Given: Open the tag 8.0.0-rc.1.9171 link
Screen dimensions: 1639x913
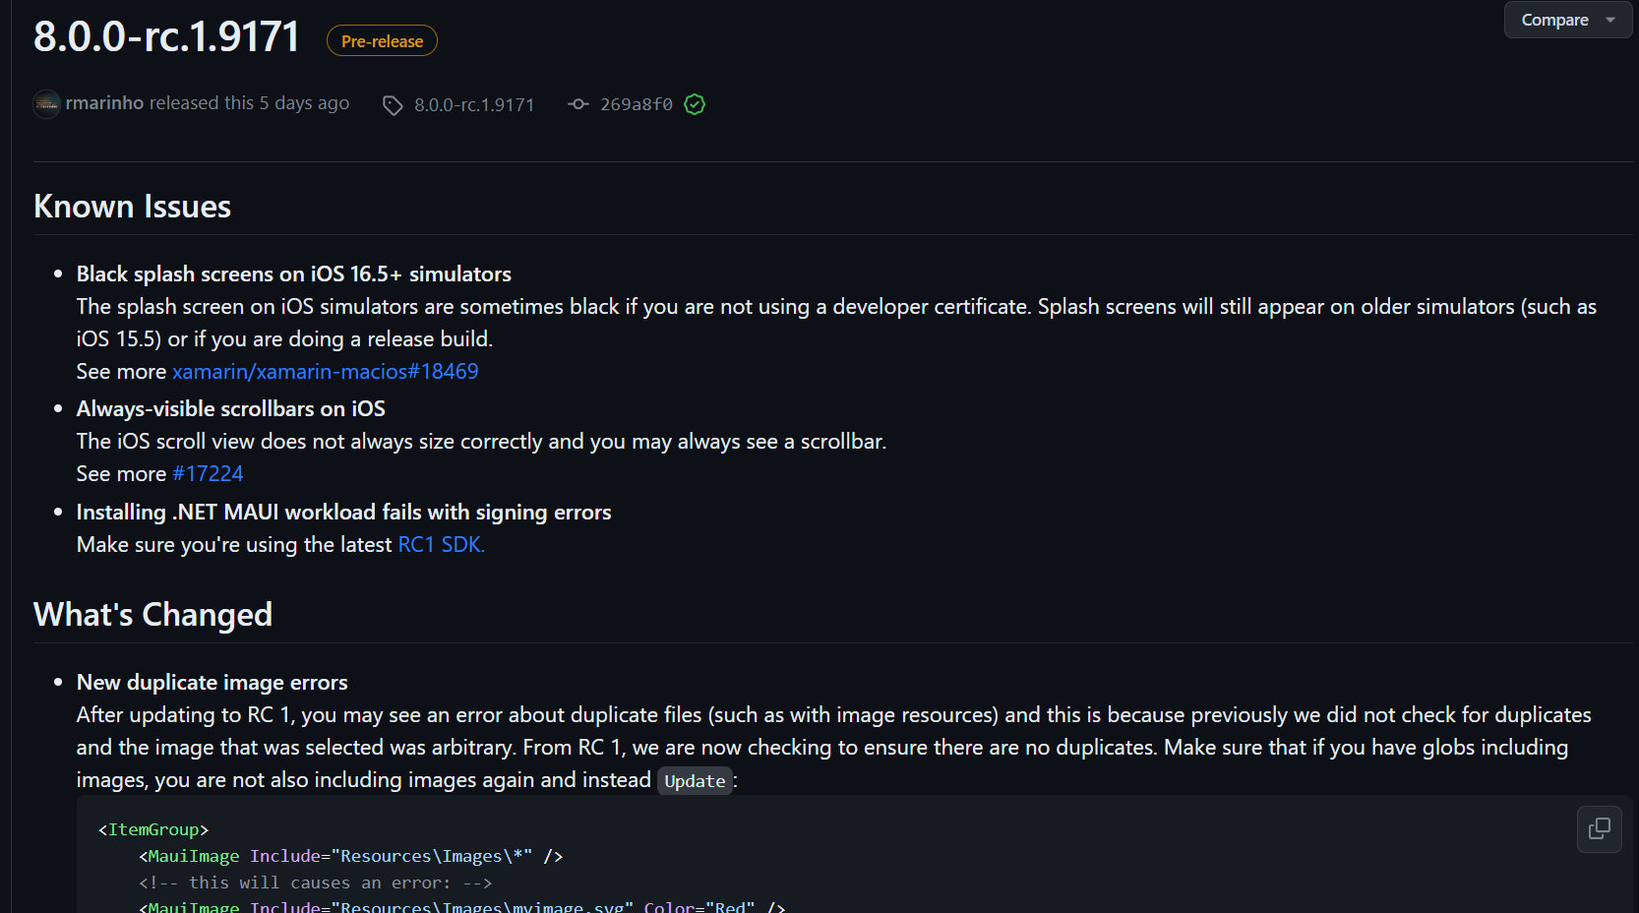Looking at the screenshot, I should 473,104.
